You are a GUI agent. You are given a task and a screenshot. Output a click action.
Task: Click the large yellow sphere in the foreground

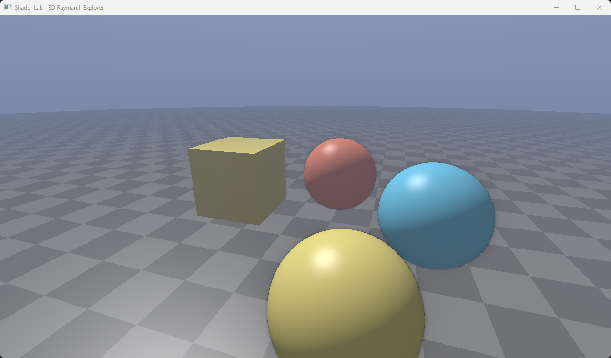click(x=346, y=293)
